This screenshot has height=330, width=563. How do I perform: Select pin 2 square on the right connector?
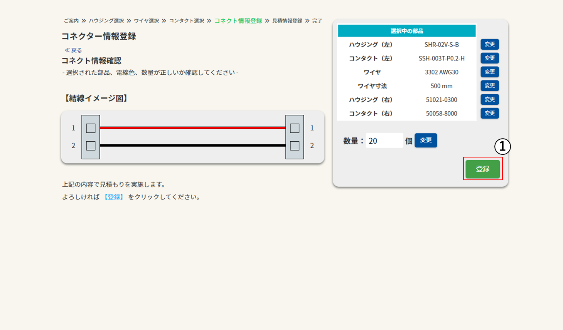click(295, 146)
